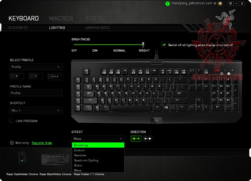The image size is (251, 181).
Task: Switch to the Macros tab
Action: click(x=61, y=19)
